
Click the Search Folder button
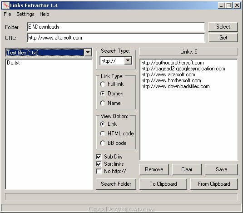point(116,184)
